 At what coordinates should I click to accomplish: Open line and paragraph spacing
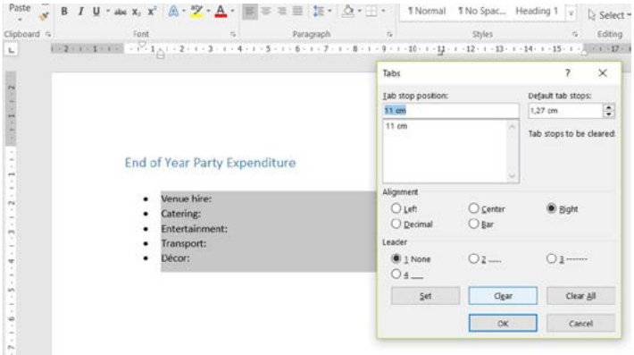(x=319, y=12)
